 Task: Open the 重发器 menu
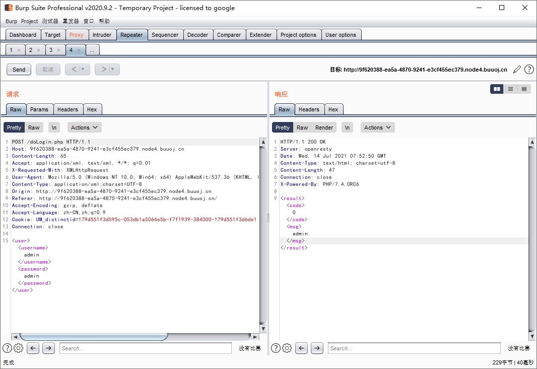click(71, 21)
